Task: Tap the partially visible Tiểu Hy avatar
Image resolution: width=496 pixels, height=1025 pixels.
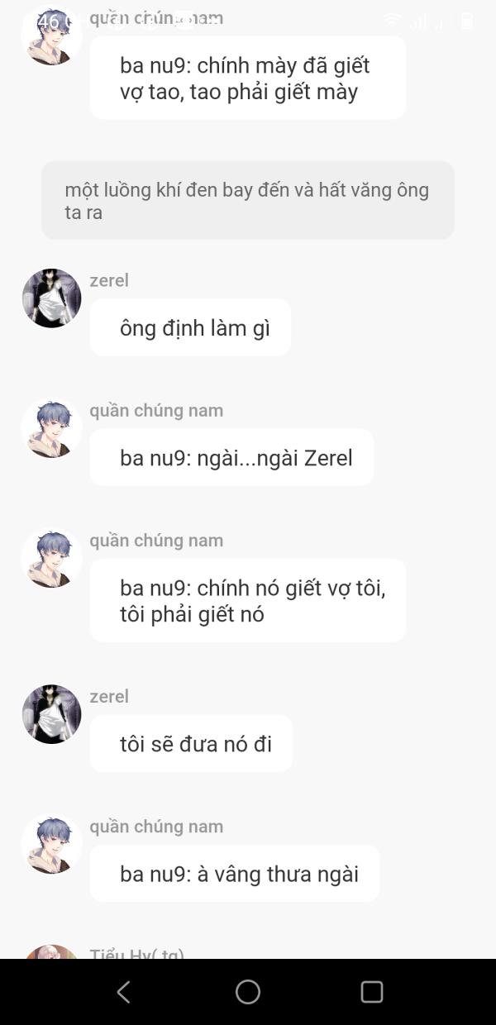Action: 51,951
